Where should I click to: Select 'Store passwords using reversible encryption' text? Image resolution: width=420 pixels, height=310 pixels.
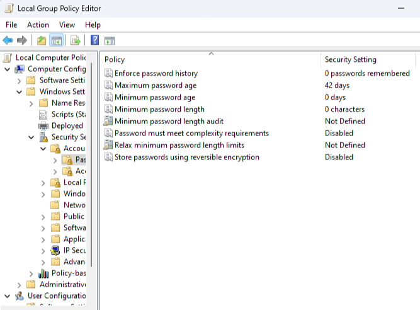tap(187, 158)
